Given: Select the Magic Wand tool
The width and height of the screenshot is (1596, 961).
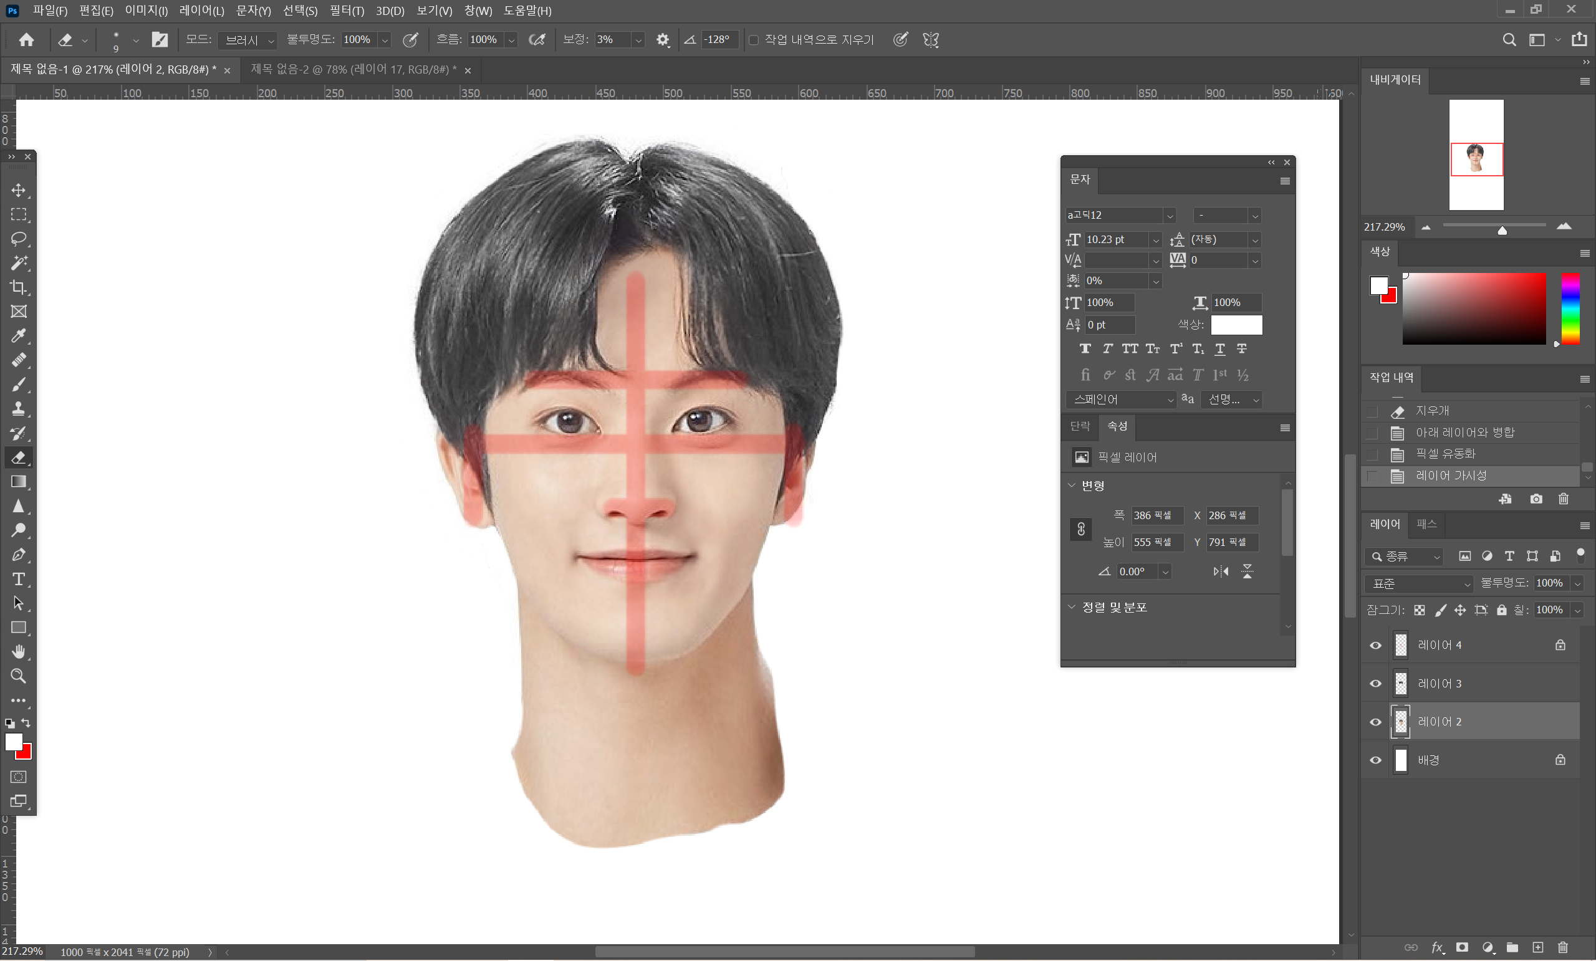Looking at the screenshot, I should pyautogui.click(x=19, y=263).
